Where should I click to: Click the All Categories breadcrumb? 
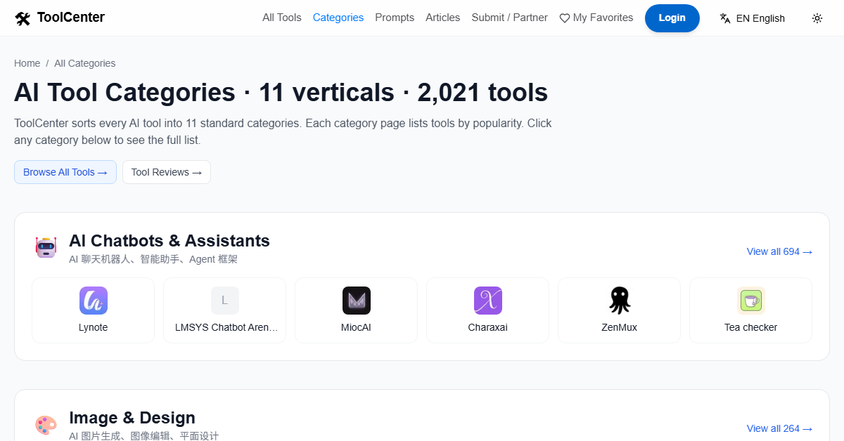tap(85, 63)
